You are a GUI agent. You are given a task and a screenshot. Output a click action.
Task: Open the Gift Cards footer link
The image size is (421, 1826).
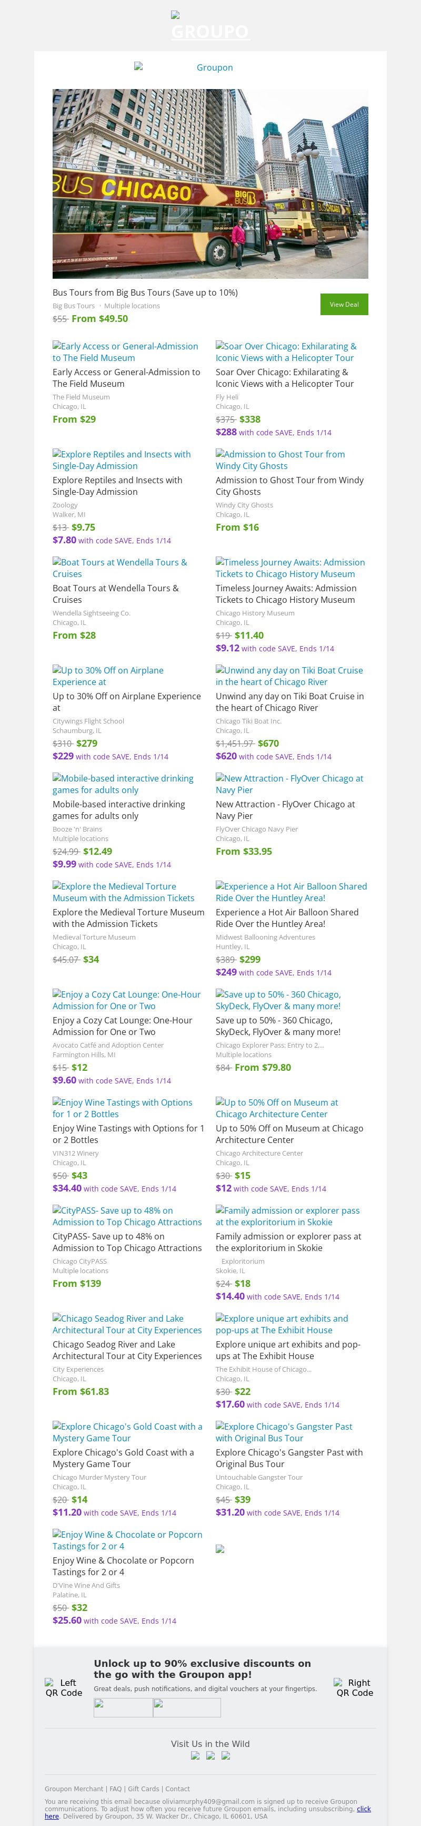coord(144,1789)
